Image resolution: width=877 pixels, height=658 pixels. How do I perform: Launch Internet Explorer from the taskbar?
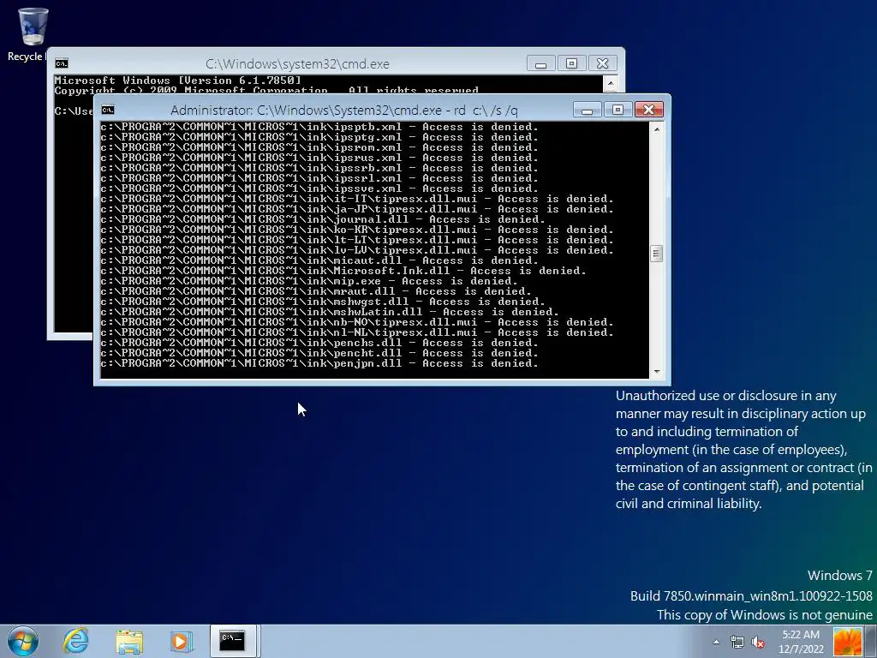coord(75,641)
